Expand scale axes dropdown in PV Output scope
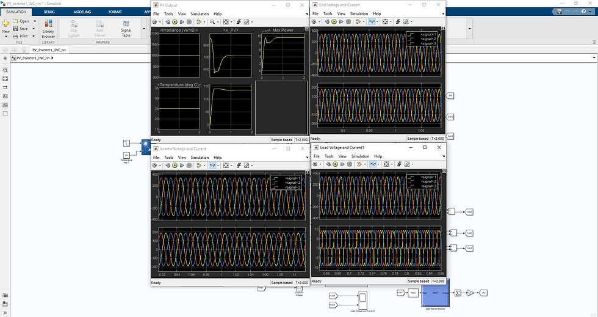The height and width of the screenshot is (317, 598). coord(231,22)
